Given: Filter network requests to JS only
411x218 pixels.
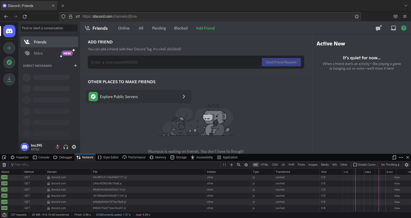Looking at the screenshot, I should point(283,165).
